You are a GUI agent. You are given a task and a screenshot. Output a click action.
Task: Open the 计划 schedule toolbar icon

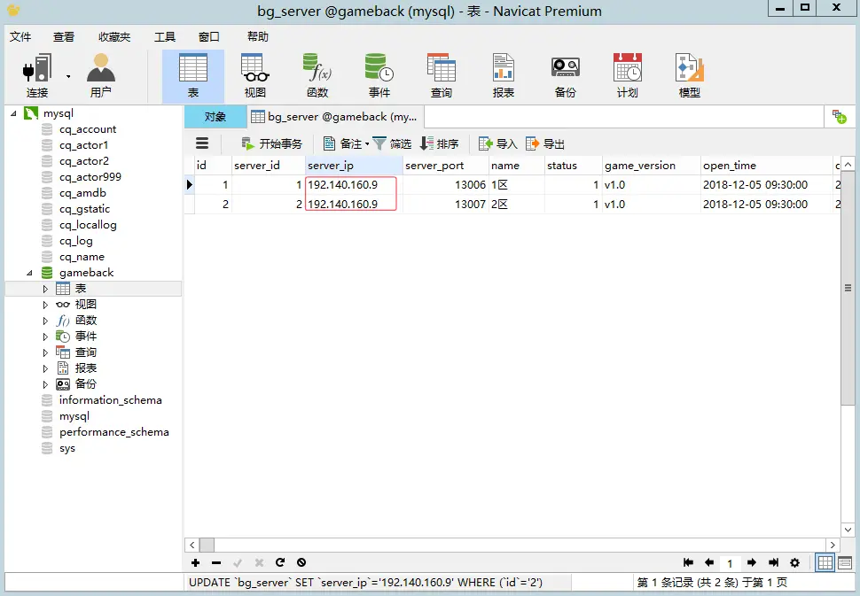[627, 75]
